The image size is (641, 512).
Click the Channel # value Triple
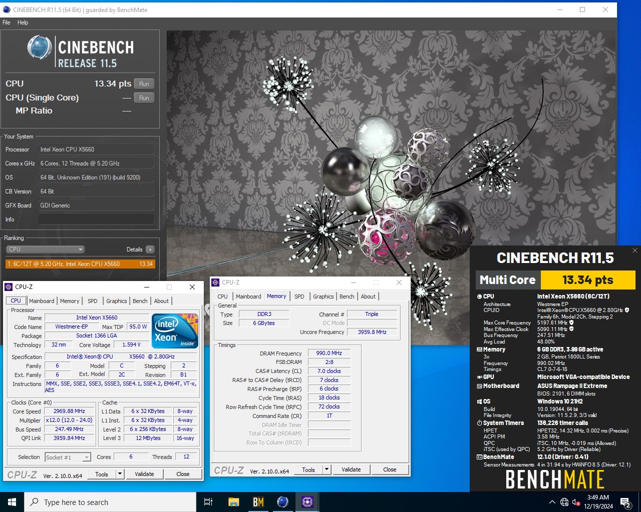pos(372,314)
